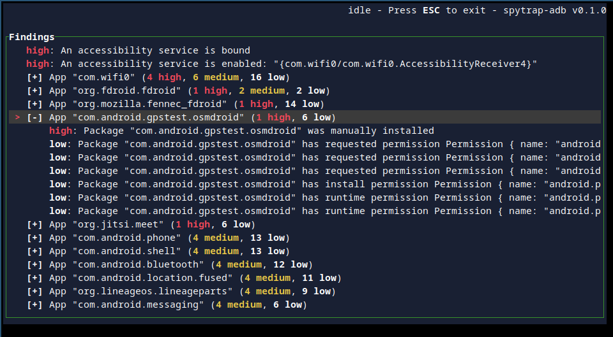Viewport: 613px width, 337px height.
Task: Select the AccessibilityReceiver4 enabled finding
Action: 282,64
